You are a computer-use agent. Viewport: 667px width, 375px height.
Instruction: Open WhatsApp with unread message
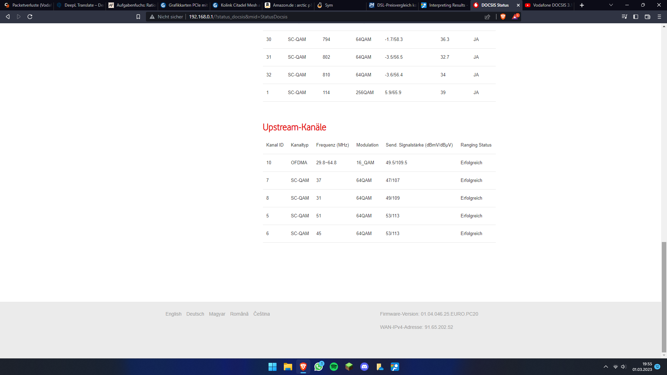(x=319, y=367)
